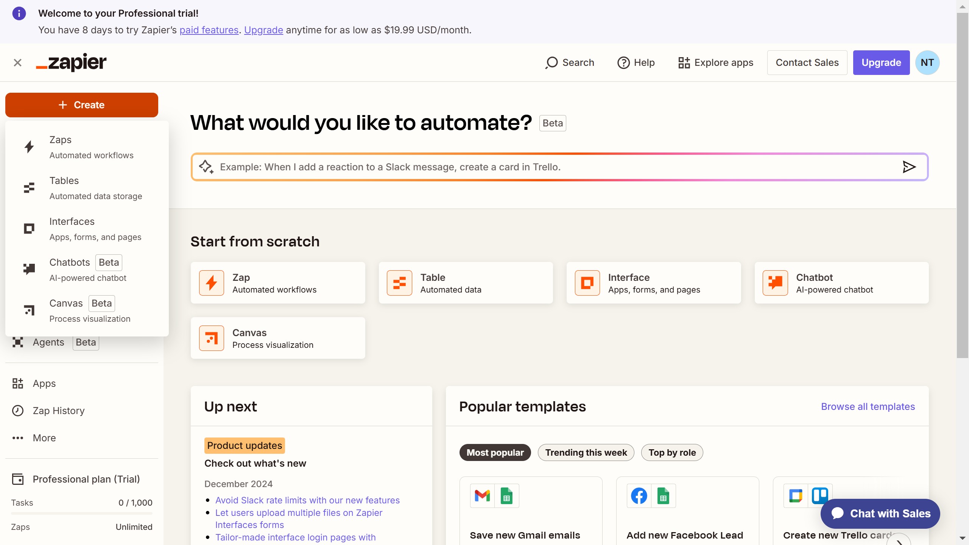Click the Interfaces square menu icon
The height and width of the screenshot is (545, 969).
point(29,229)
